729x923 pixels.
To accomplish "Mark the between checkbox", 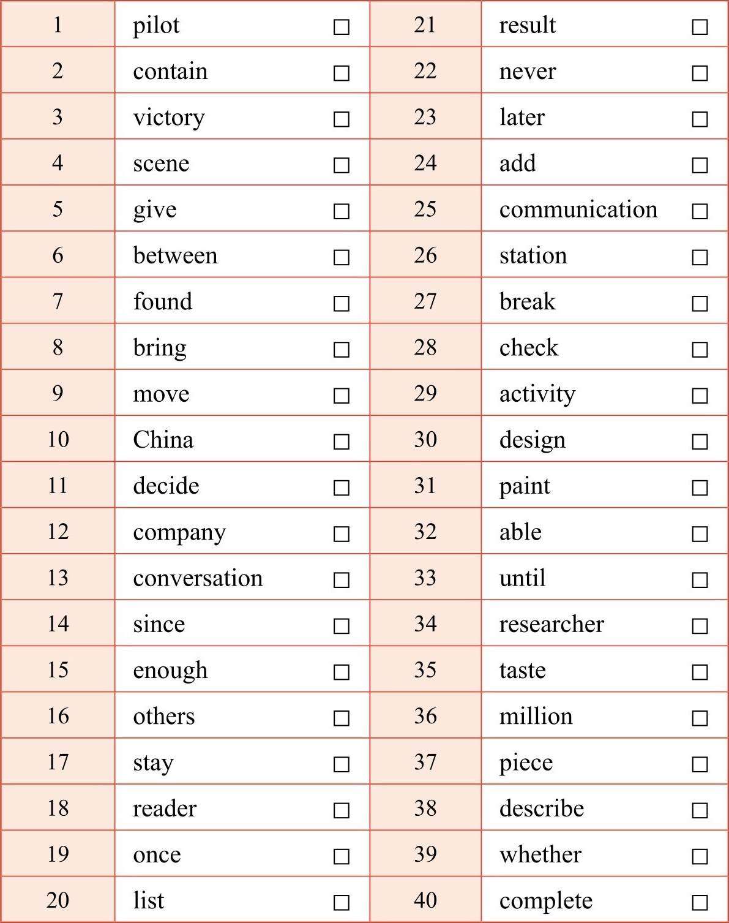I will [342, 257].
